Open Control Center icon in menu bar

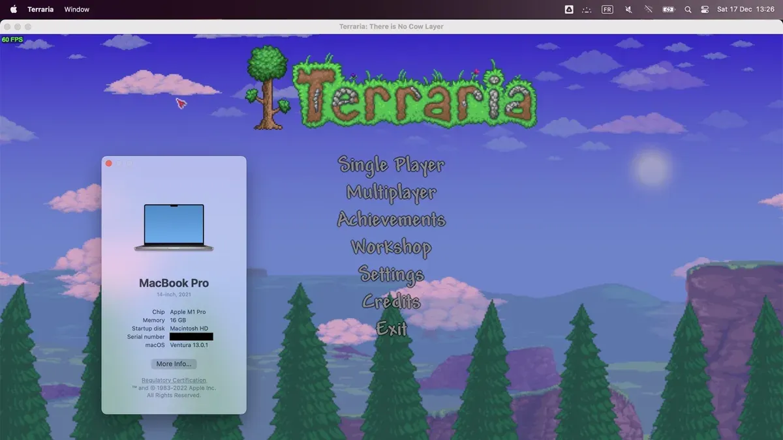(x=705, y=10)
